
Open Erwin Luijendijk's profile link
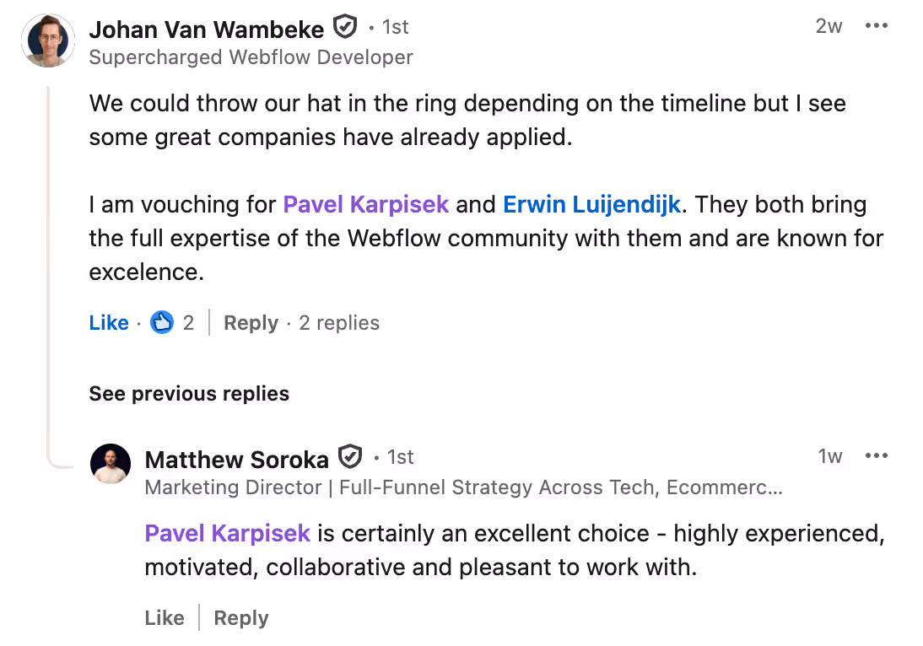tap(592, 204)
